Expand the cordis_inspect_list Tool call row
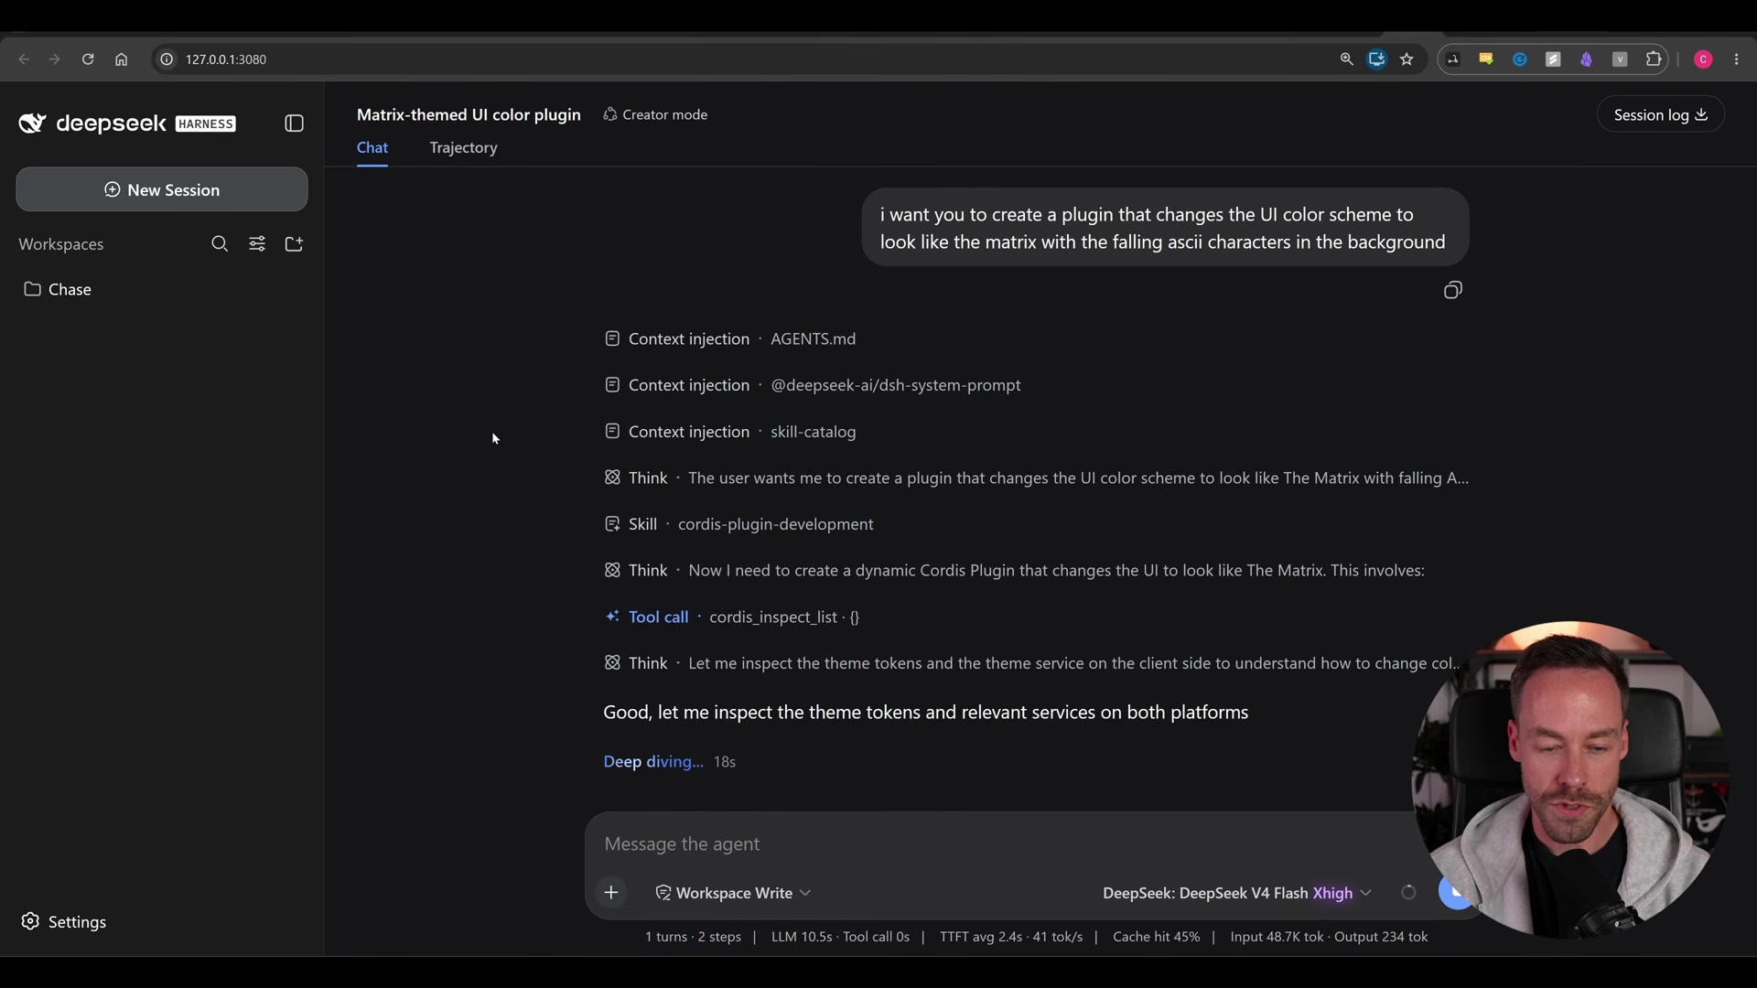This screenshot has width=1757, height=988. 732,617
